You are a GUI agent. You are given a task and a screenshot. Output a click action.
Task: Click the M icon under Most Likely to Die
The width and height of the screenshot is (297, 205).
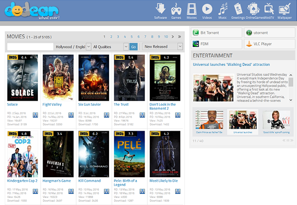[x=178, y=191]
